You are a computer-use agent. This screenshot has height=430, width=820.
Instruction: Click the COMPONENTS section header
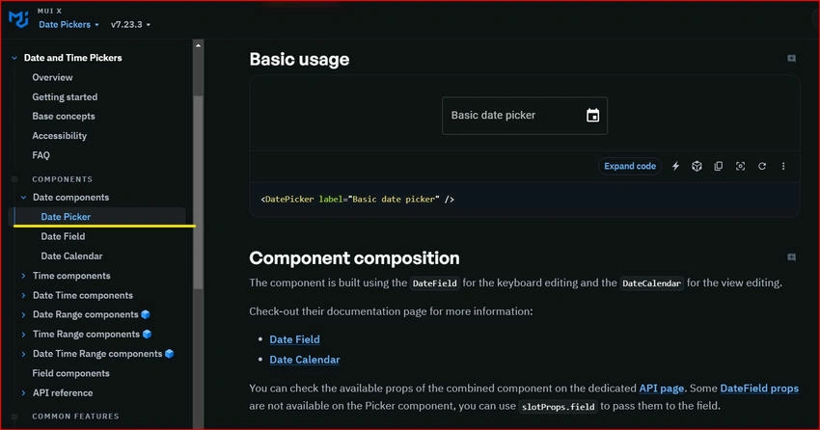pos(63,179)
